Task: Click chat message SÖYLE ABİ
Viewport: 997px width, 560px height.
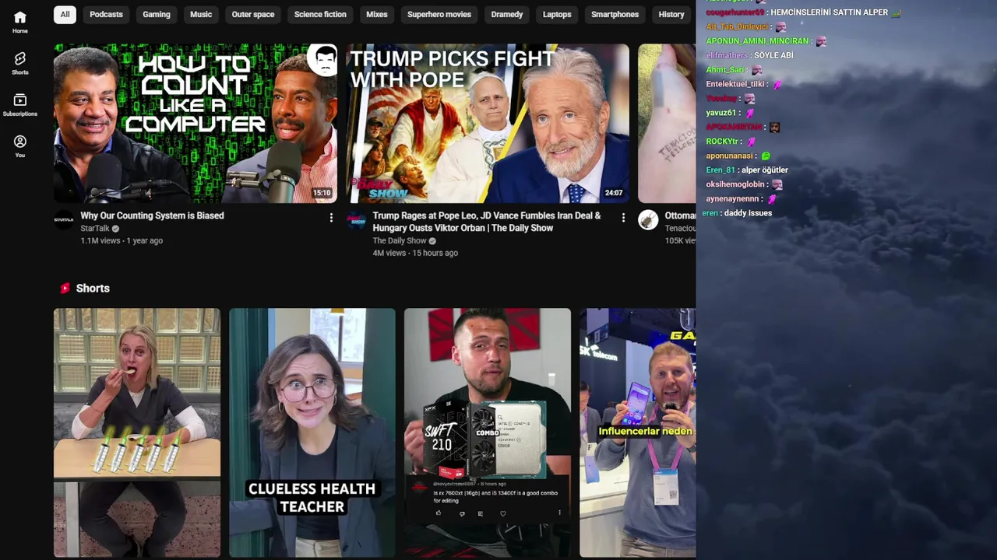Action: point(773,55)
